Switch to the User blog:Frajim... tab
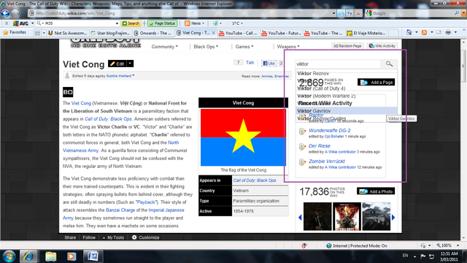Image resolution: width=467 pixels, height=263 pixels. (110, 33)
